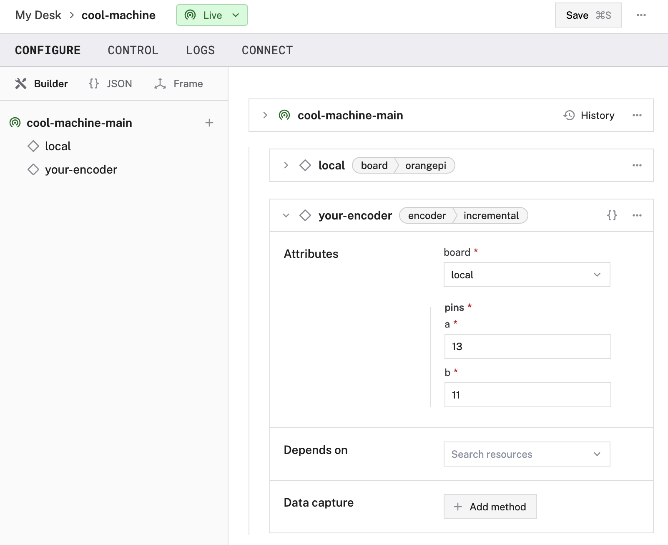Click Add method under Data capture
This screenshot has height=545, width=668.
click(490, 507)
